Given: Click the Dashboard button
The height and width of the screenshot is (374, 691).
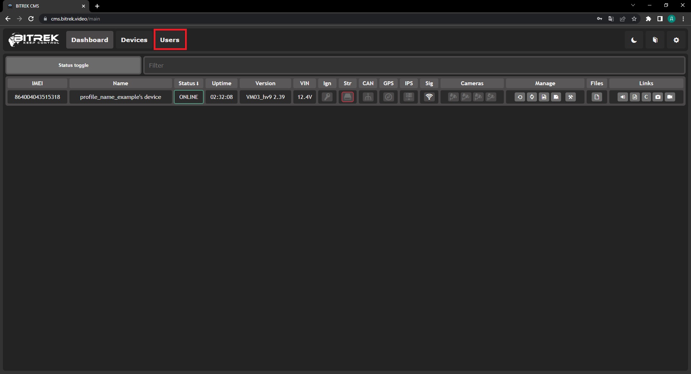Looking at the screenshot, I should point(90,40).
